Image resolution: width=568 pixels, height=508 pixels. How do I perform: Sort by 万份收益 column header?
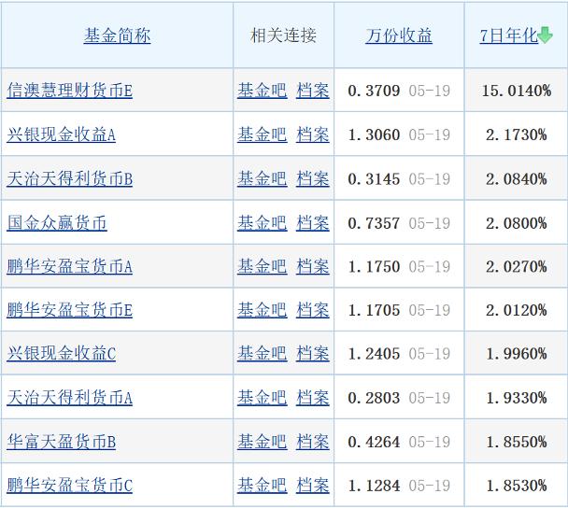click(x=399, y=35)
